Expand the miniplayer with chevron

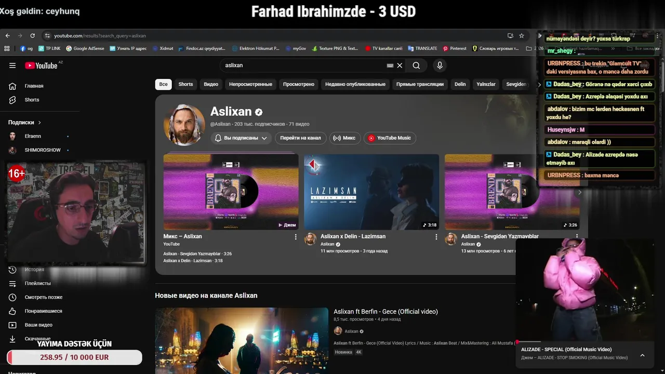point(642,355)
